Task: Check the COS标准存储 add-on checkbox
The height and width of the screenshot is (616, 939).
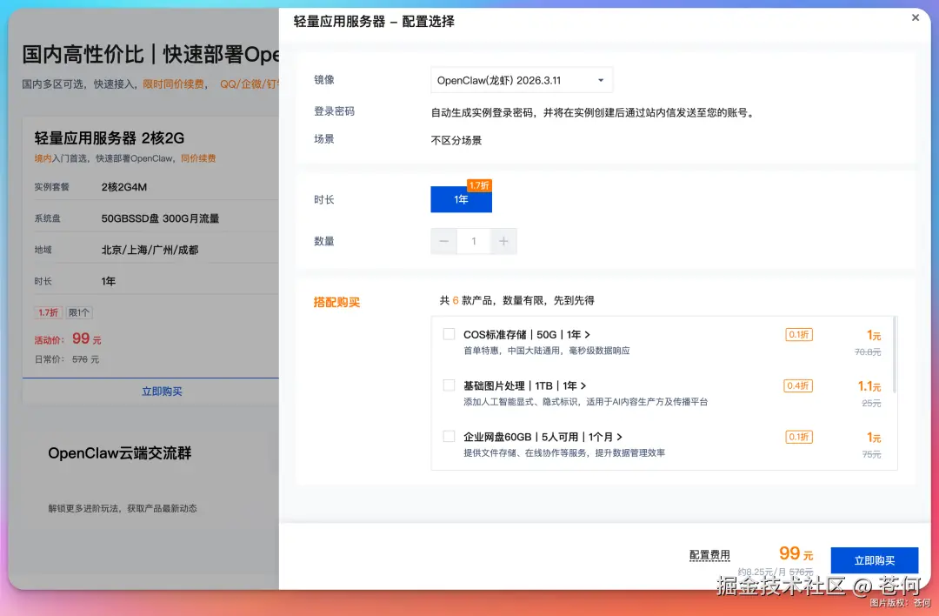Action: (x=449, y=334)
